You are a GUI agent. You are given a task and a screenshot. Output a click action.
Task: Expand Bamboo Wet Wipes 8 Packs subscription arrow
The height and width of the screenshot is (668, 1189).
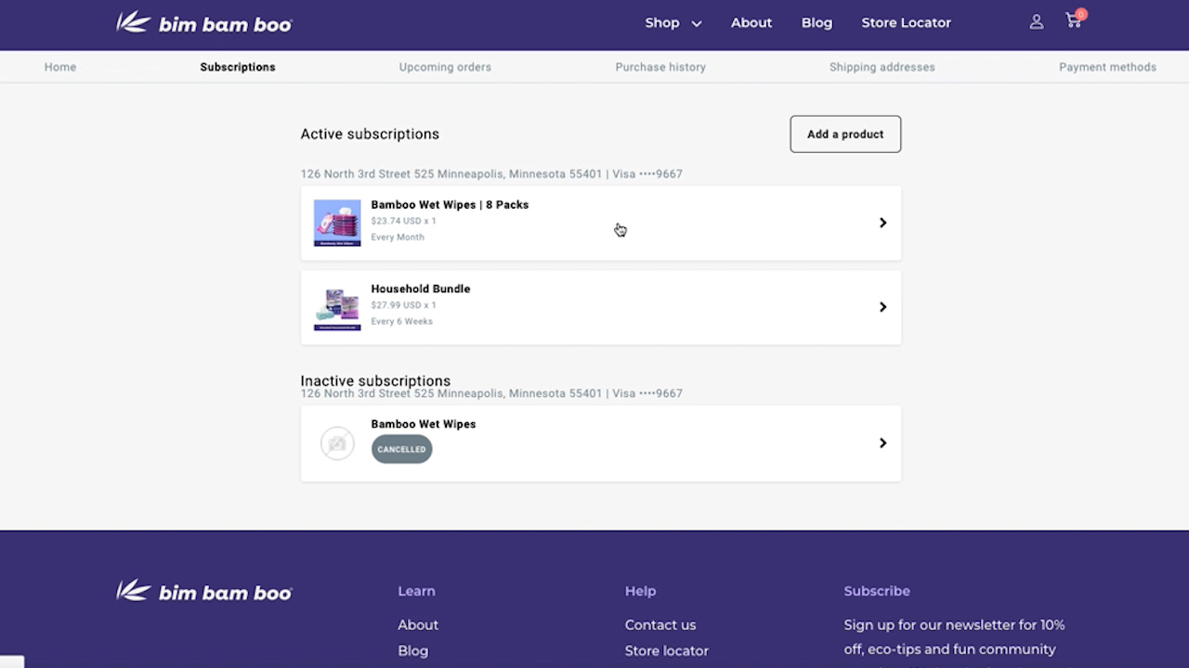882,223
